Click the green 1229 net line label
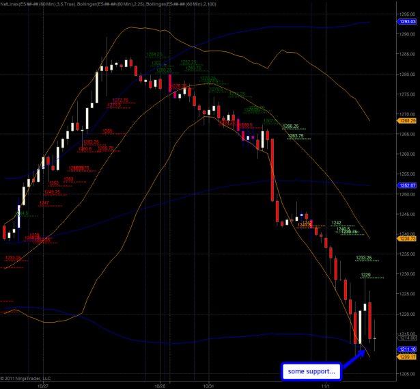Viewport: 420px width, 389px height. pos(365,275)
